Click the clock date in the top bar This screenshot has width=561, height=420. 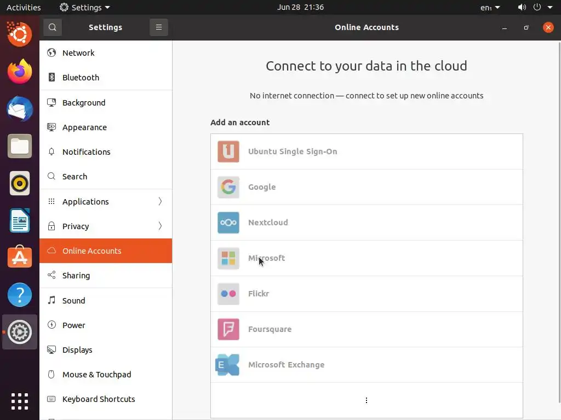coord(300,8)
